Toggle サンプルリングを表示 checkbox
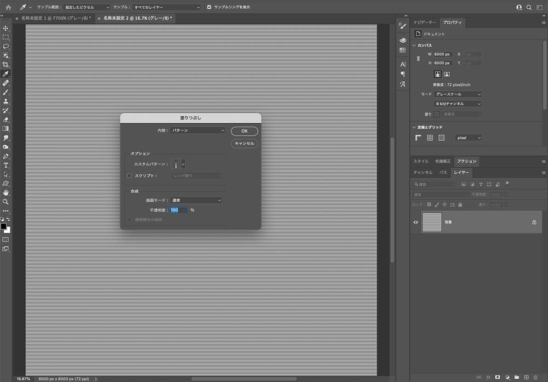548x382 pixels. tap(209, 7)
